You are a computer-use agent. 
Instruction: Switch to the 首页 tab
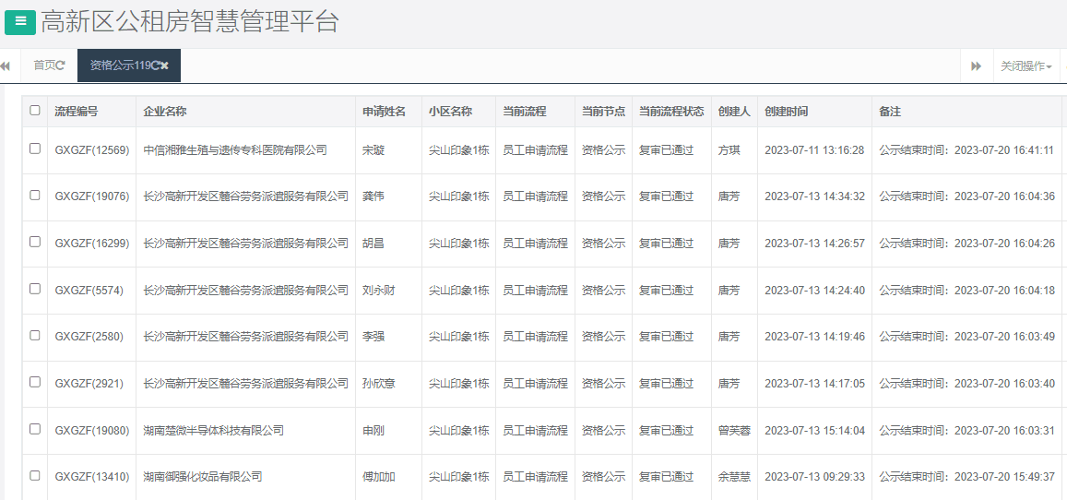[x=45, y=65]
